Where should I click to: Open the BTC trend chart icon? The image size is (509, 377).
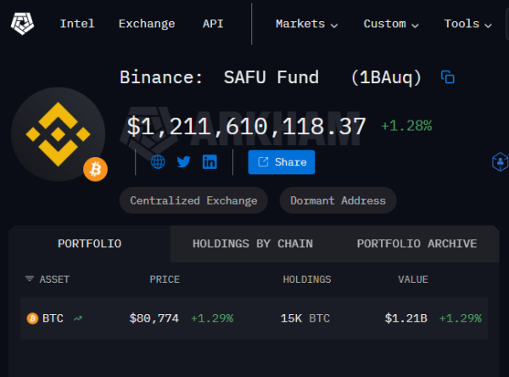(x=77, y=318)
